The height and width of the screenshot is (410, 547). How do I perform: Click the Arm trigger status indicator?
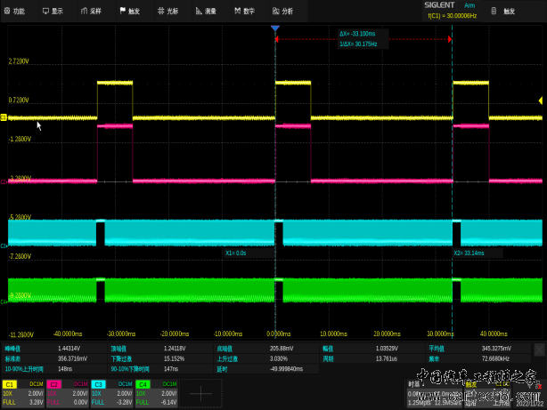469,5
